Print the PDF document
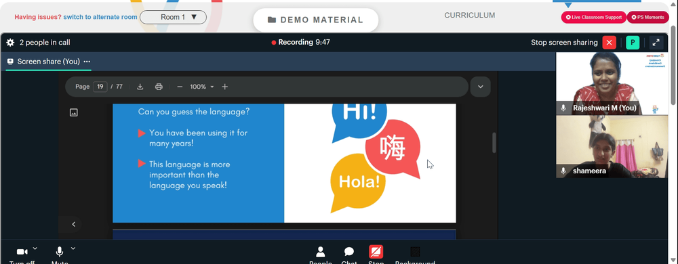 point(159,87)
